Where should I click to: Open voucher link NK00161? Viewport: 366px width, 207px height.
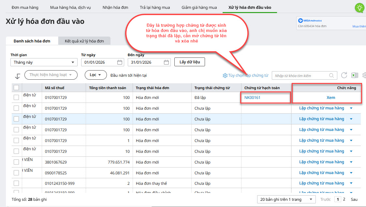(x=252, y=98)
